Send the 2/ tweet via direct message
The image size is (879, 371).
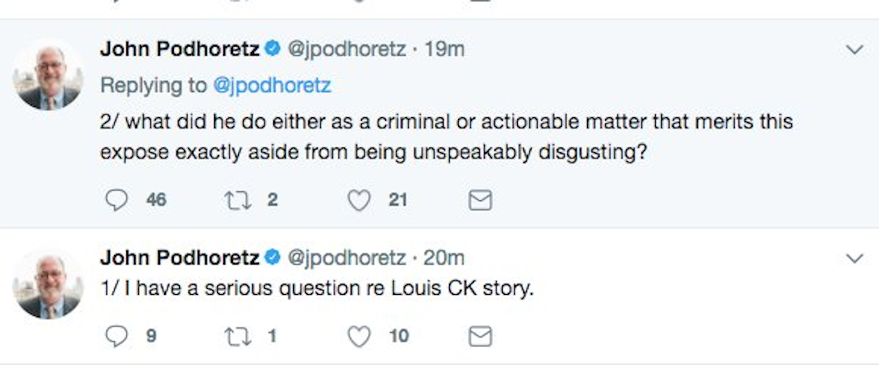point(480,200)
